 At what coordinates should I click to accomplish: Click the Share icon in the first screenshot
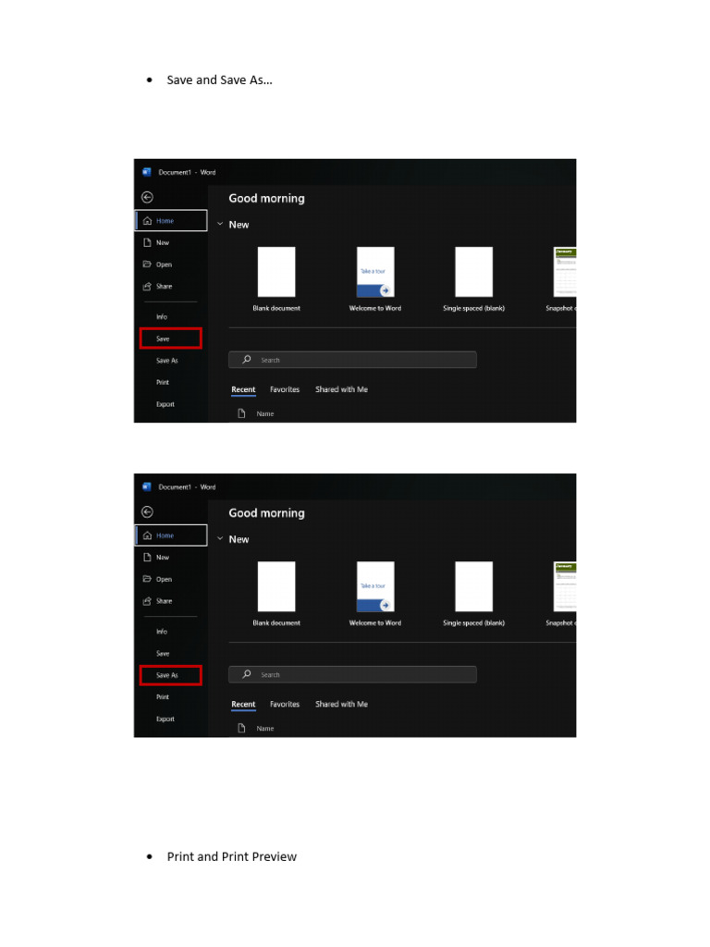tap(147, 287)
